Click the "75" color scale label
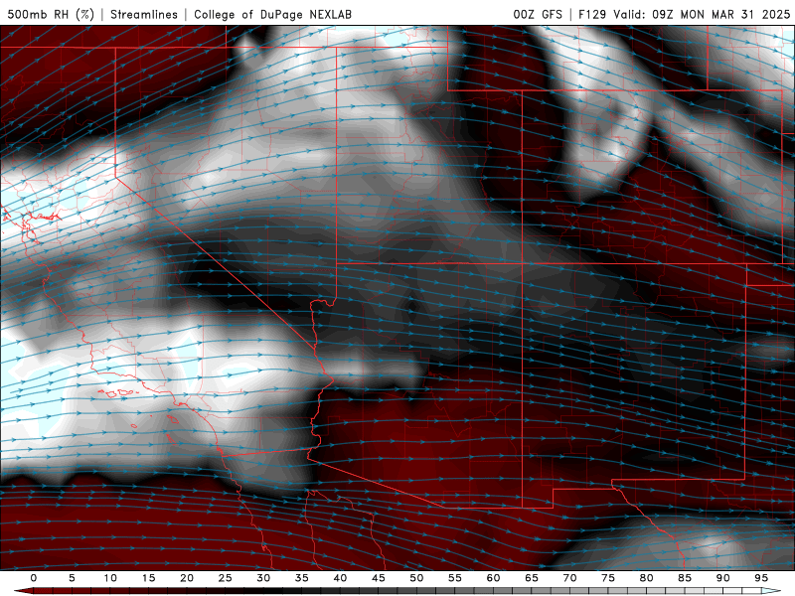Screen dimensions: 795x596 (608, 578)
